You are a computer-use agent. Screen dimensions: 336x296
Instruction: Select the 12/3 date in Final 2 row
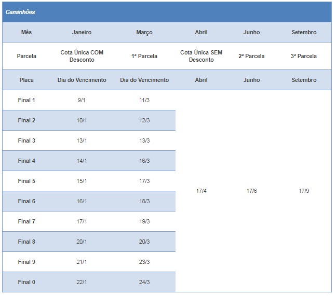pyautogui.click(x=144, y=120)
